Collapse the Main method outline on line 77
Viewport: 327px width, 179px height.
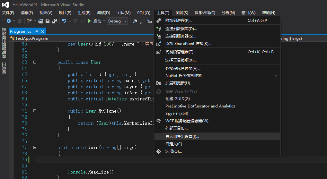click(35, 147)
